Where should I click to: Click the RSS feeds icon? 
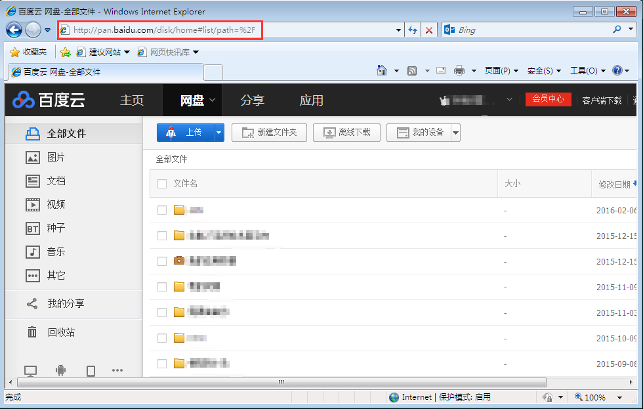[x=412, y=71]
